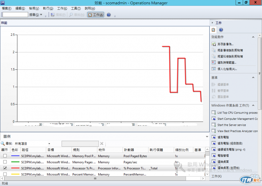The height and width of the screenshot is (186, 262).
Task: Click the tasks pane scrollbar up arrow
Action: pyautogui.click(x=259, y=36)
